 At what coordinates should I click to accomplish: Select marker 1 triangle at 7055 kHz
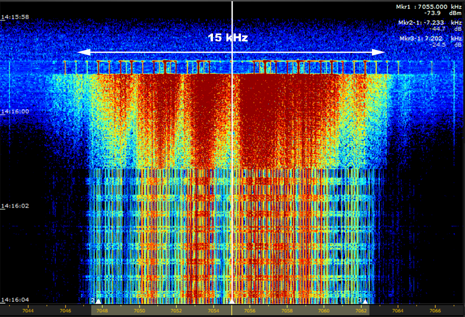pyautogui.click(x=232, y=301)
